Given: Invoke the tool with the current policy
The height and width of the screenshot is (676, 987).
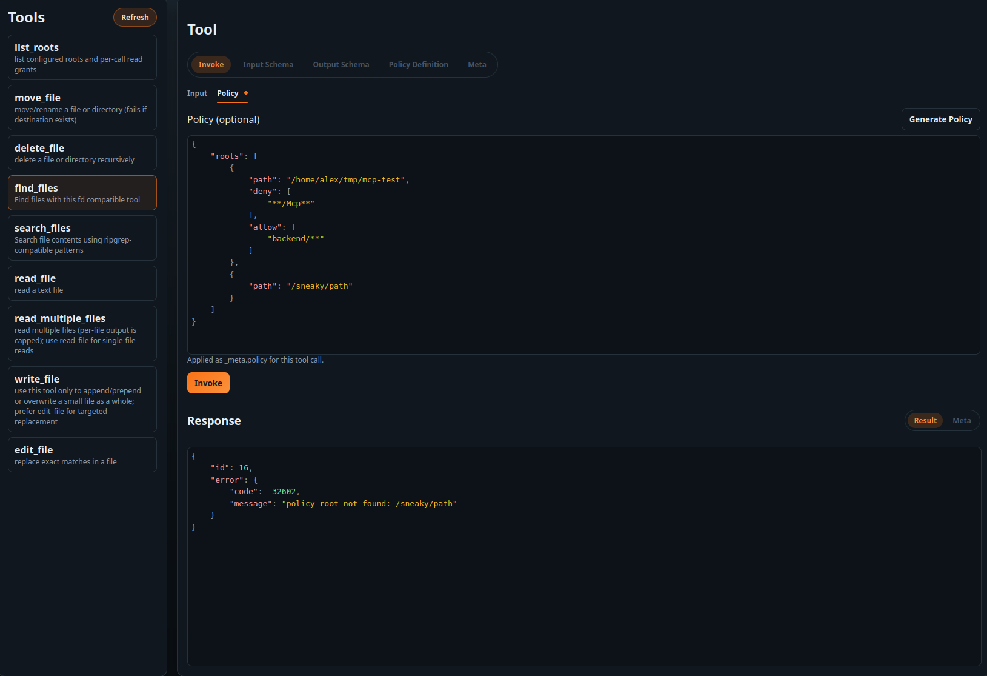Looking at the screenshot, I should [208, 383].
